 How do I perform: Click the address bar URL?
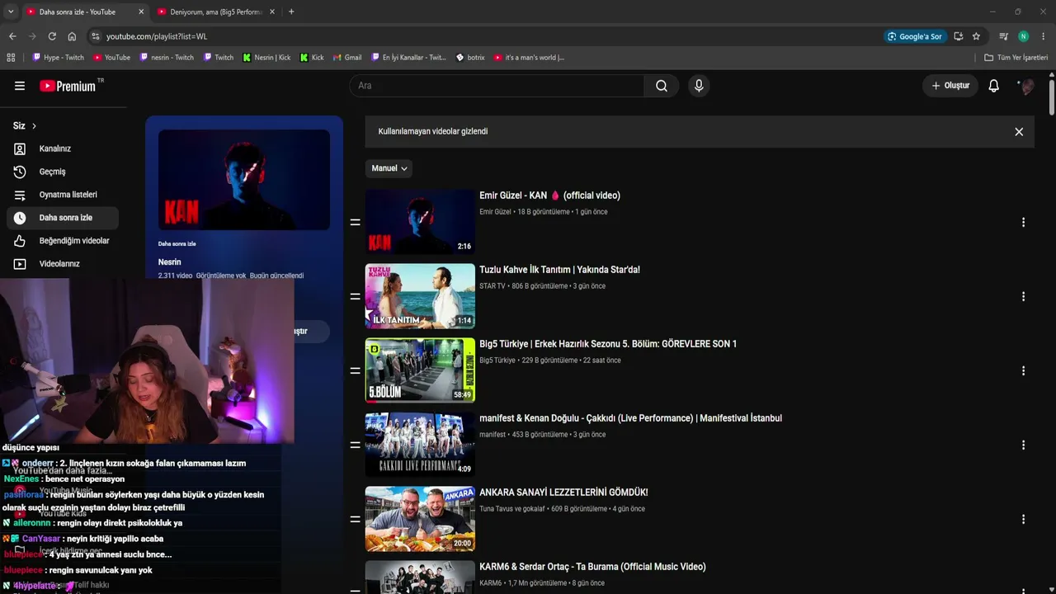157,36
